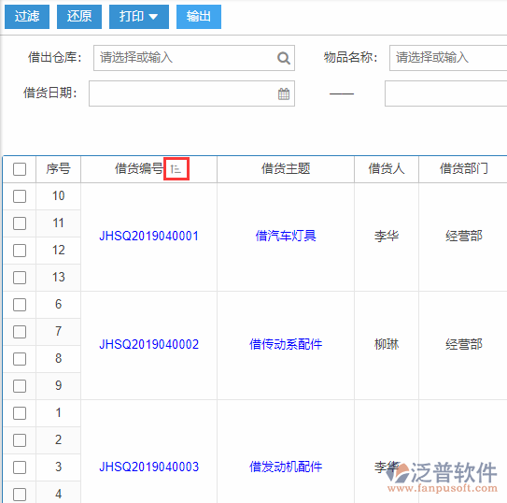Click the 过滤 button
507x503 pixels.
[x=27, y=17]
